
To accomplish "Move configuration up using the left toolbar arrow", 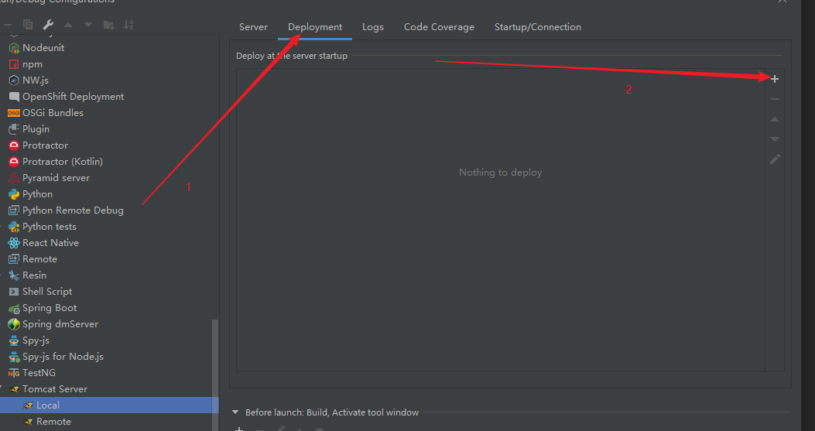I will point(68,25).
